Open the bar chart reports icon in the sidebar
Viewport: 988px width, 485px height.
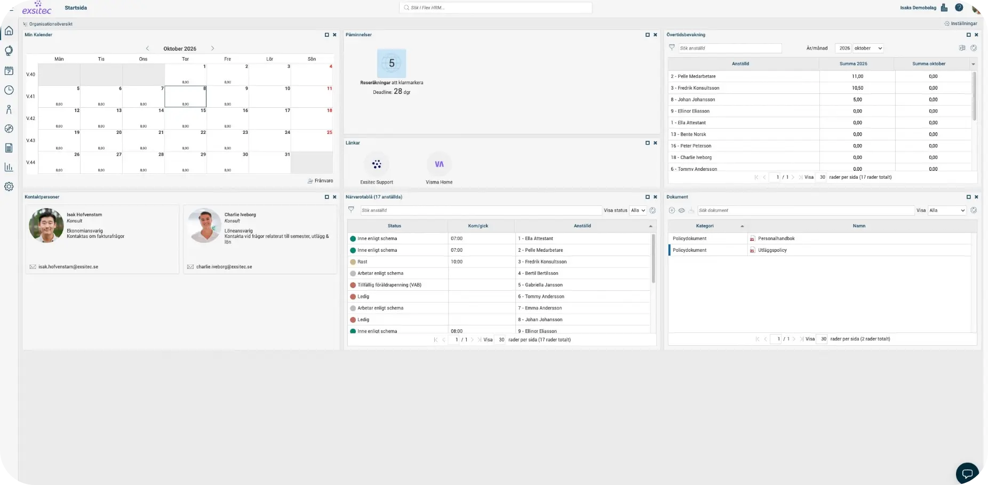coord(9,167)
